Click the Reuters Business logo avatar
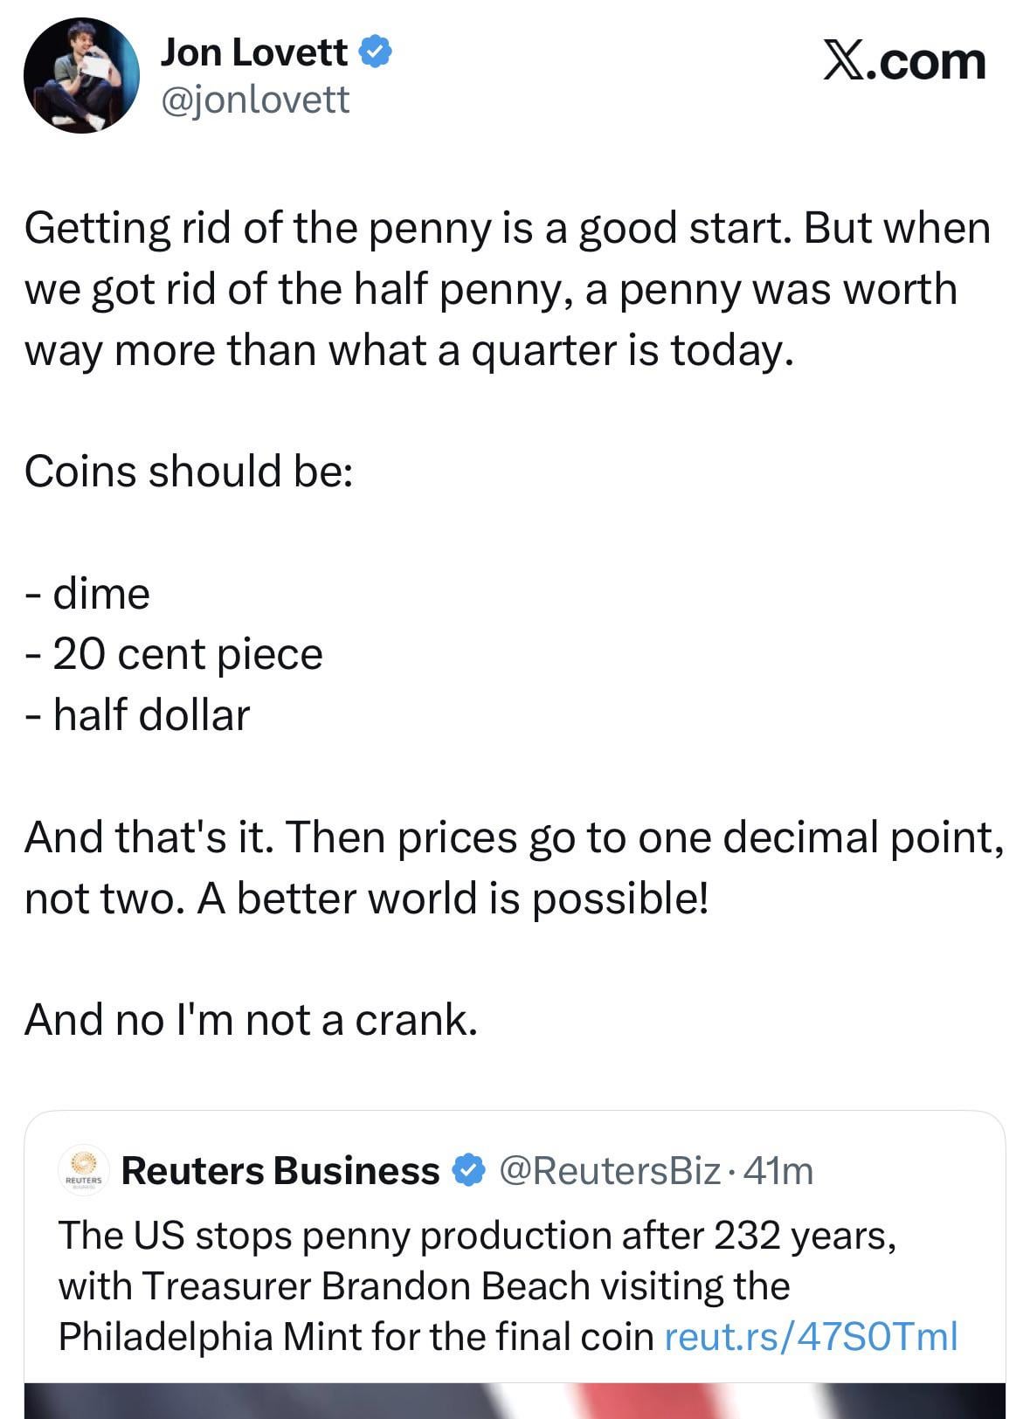This screenshot has width=1030, height=1419. coord(84,1169)
